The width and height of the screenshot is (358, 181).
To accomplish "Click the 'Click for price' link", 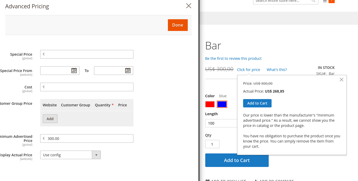I will (248, 70).
